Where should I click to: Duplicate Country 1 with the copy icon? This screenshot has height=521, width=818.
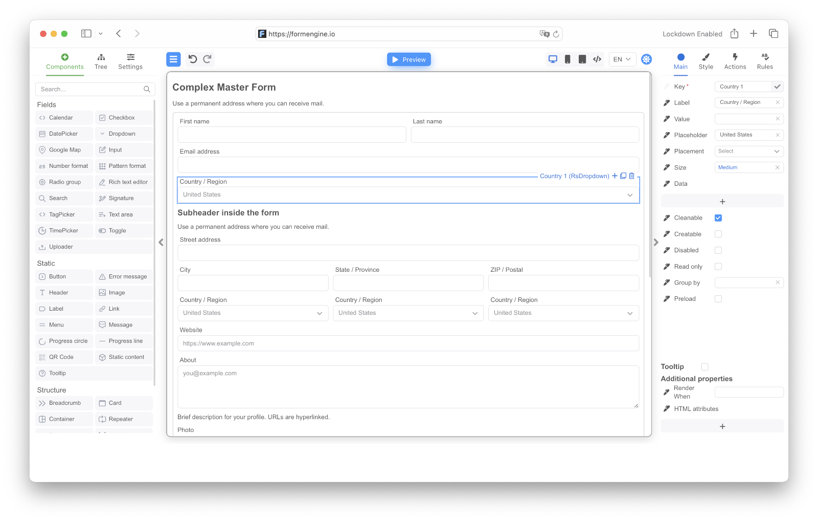coord(623,176)
